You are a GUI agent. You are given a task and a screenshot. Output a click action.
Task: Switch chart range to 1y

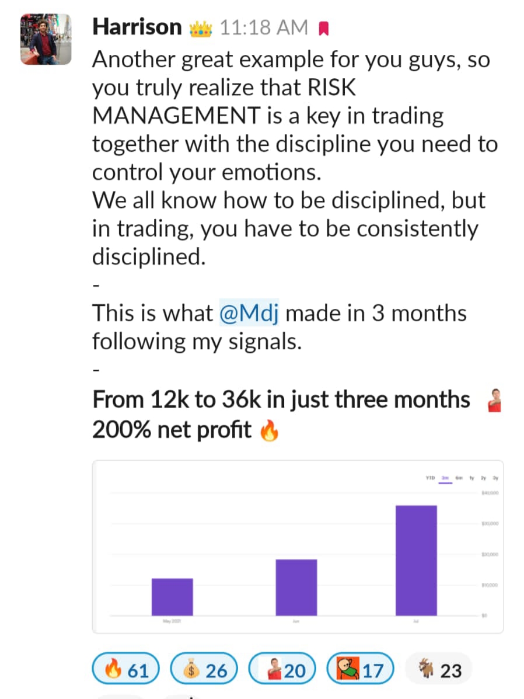point(472,478)
